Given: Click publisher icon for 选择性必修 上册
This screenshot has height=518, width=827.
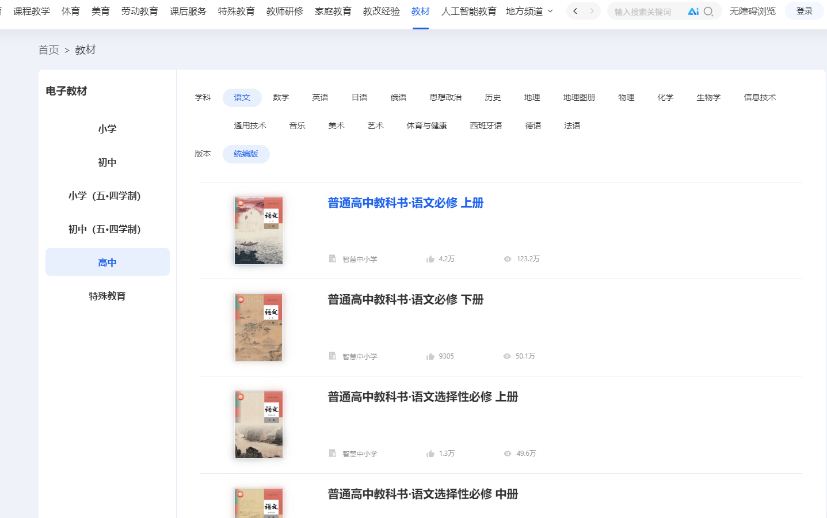Looking at the screenshot, I should point(332,454).
